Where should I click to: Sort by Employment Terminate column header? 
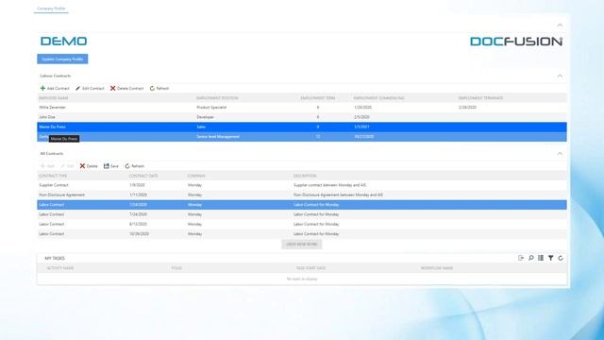coord(480,98)
